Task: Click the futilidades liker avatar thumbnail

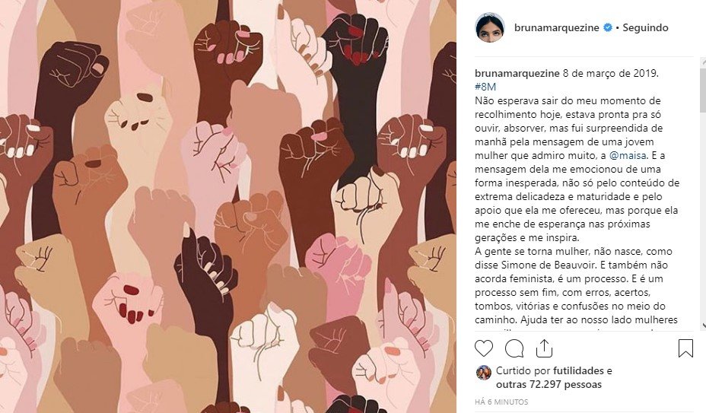Action: pyautogui.click(x=484, y=373)
